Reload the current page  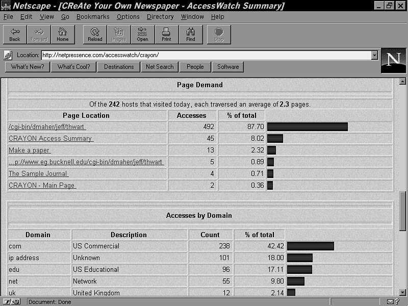95,34
